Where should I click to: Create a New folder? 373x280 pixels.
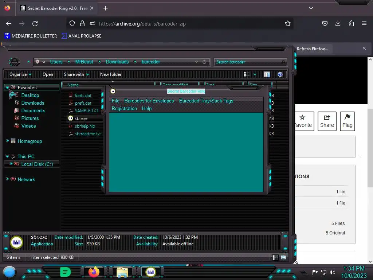[111, 74]
